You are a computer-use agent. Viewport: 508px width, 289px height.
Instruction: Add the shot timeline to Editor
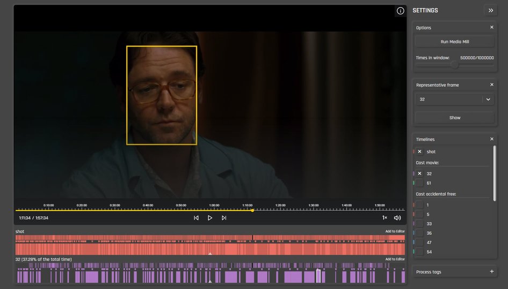click(395, 231)
